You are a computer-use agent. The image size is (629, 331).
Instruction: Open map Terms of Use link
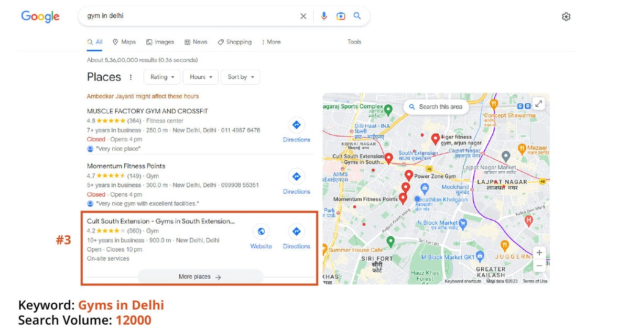[535, 281]
